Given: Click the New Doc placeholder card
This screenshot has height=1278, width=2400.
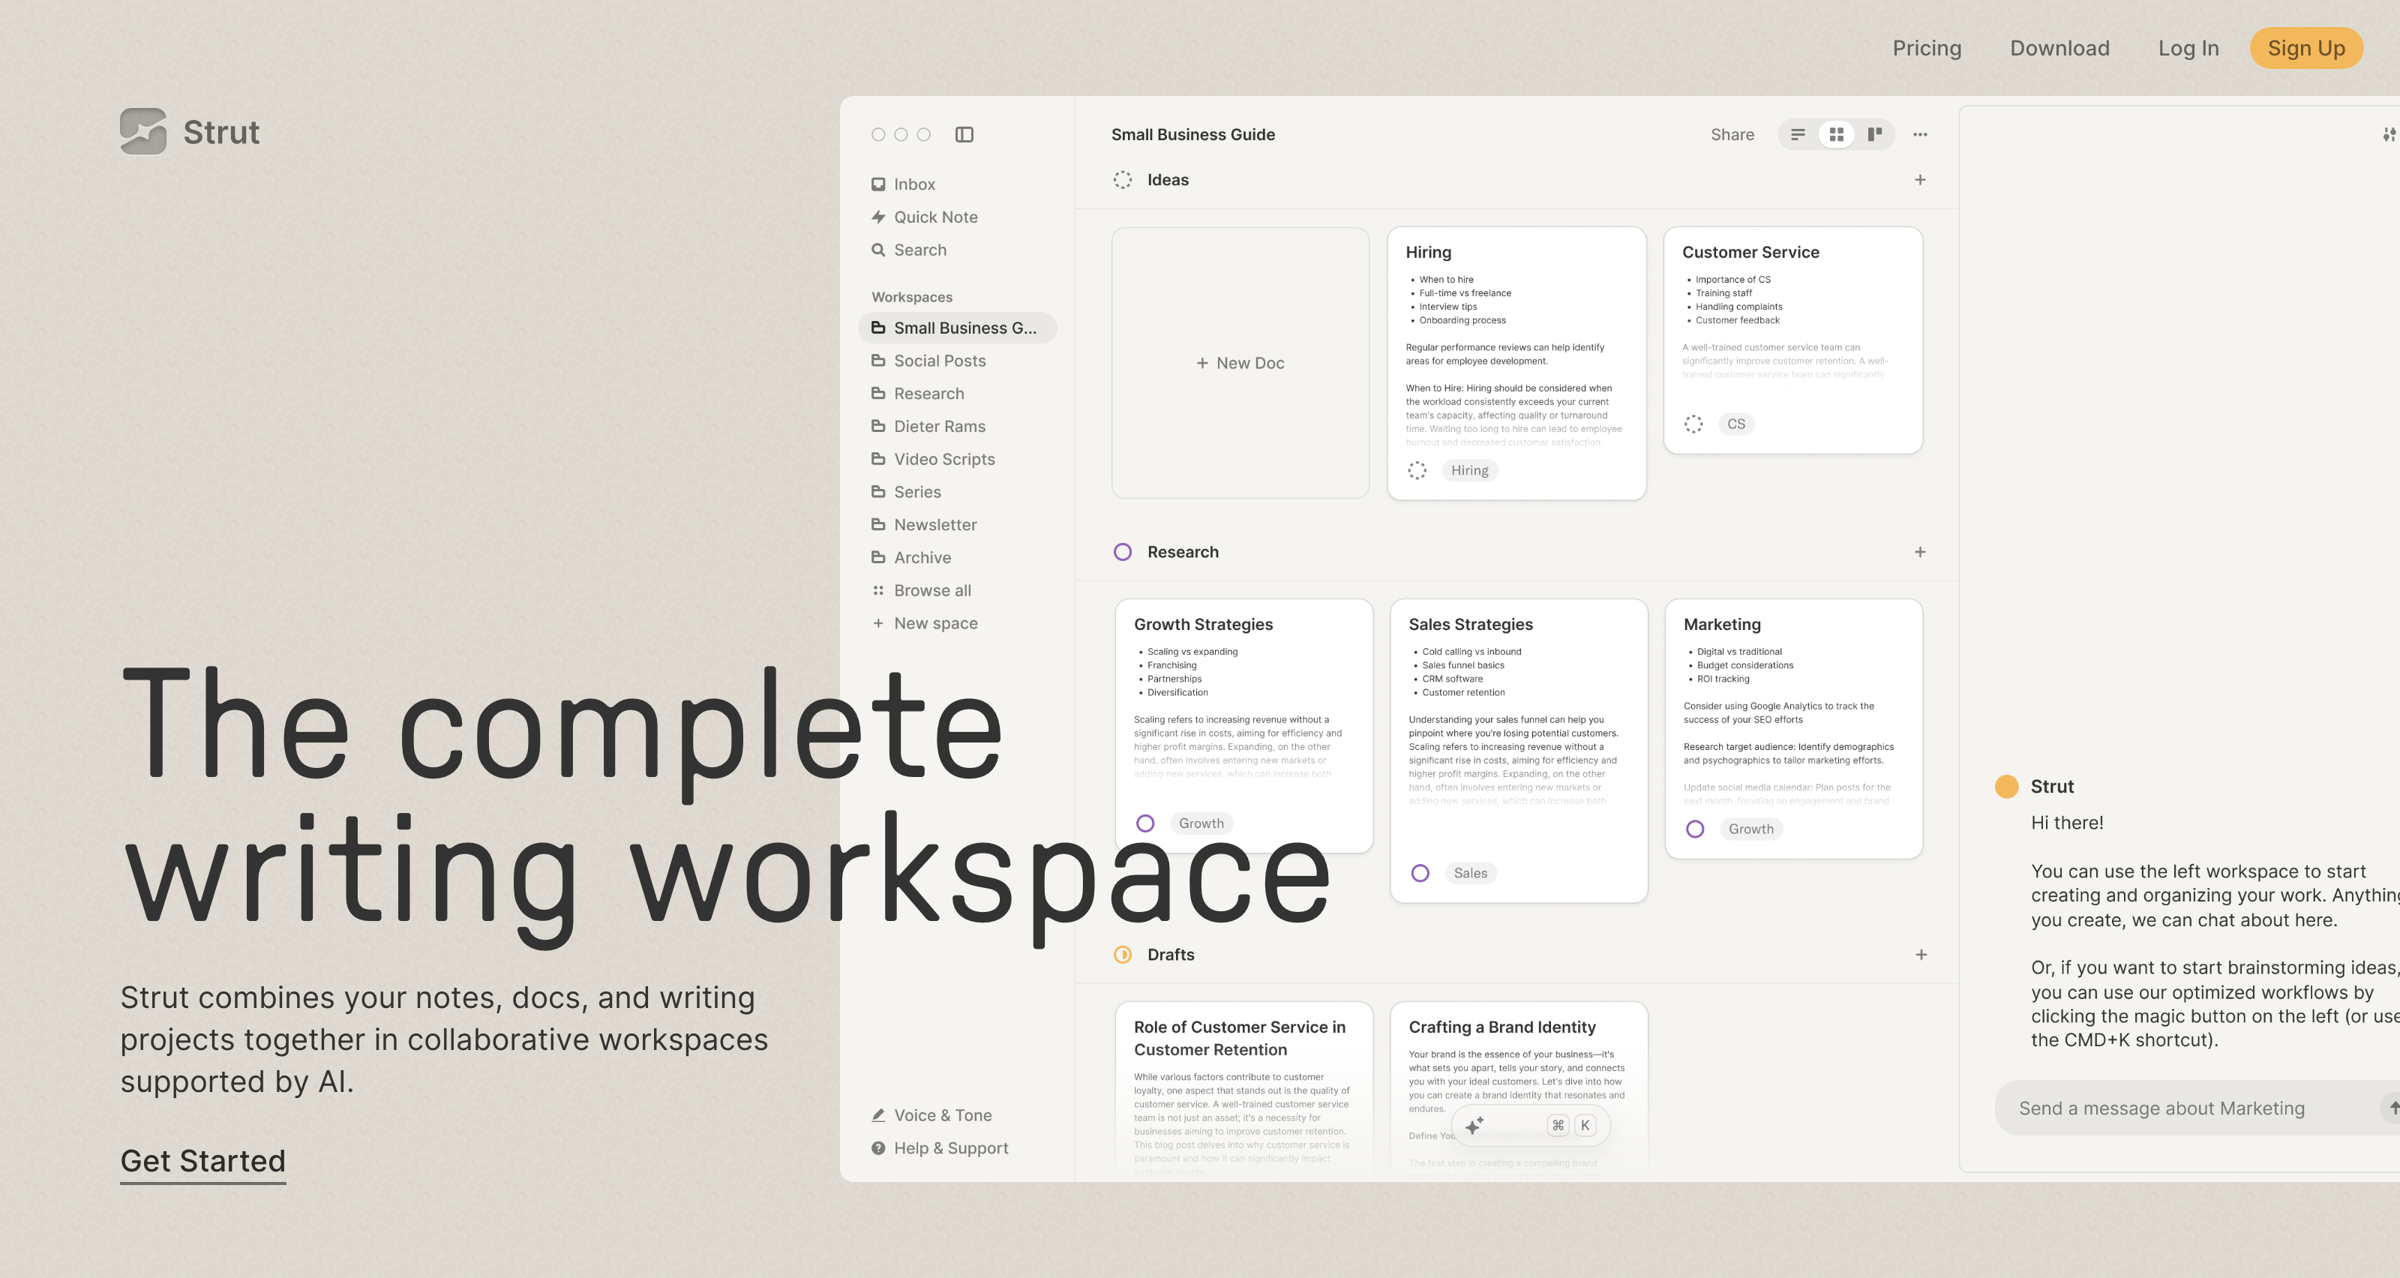Looking at the screenshot, I should pyautogui.click(x=1240, y=362).
